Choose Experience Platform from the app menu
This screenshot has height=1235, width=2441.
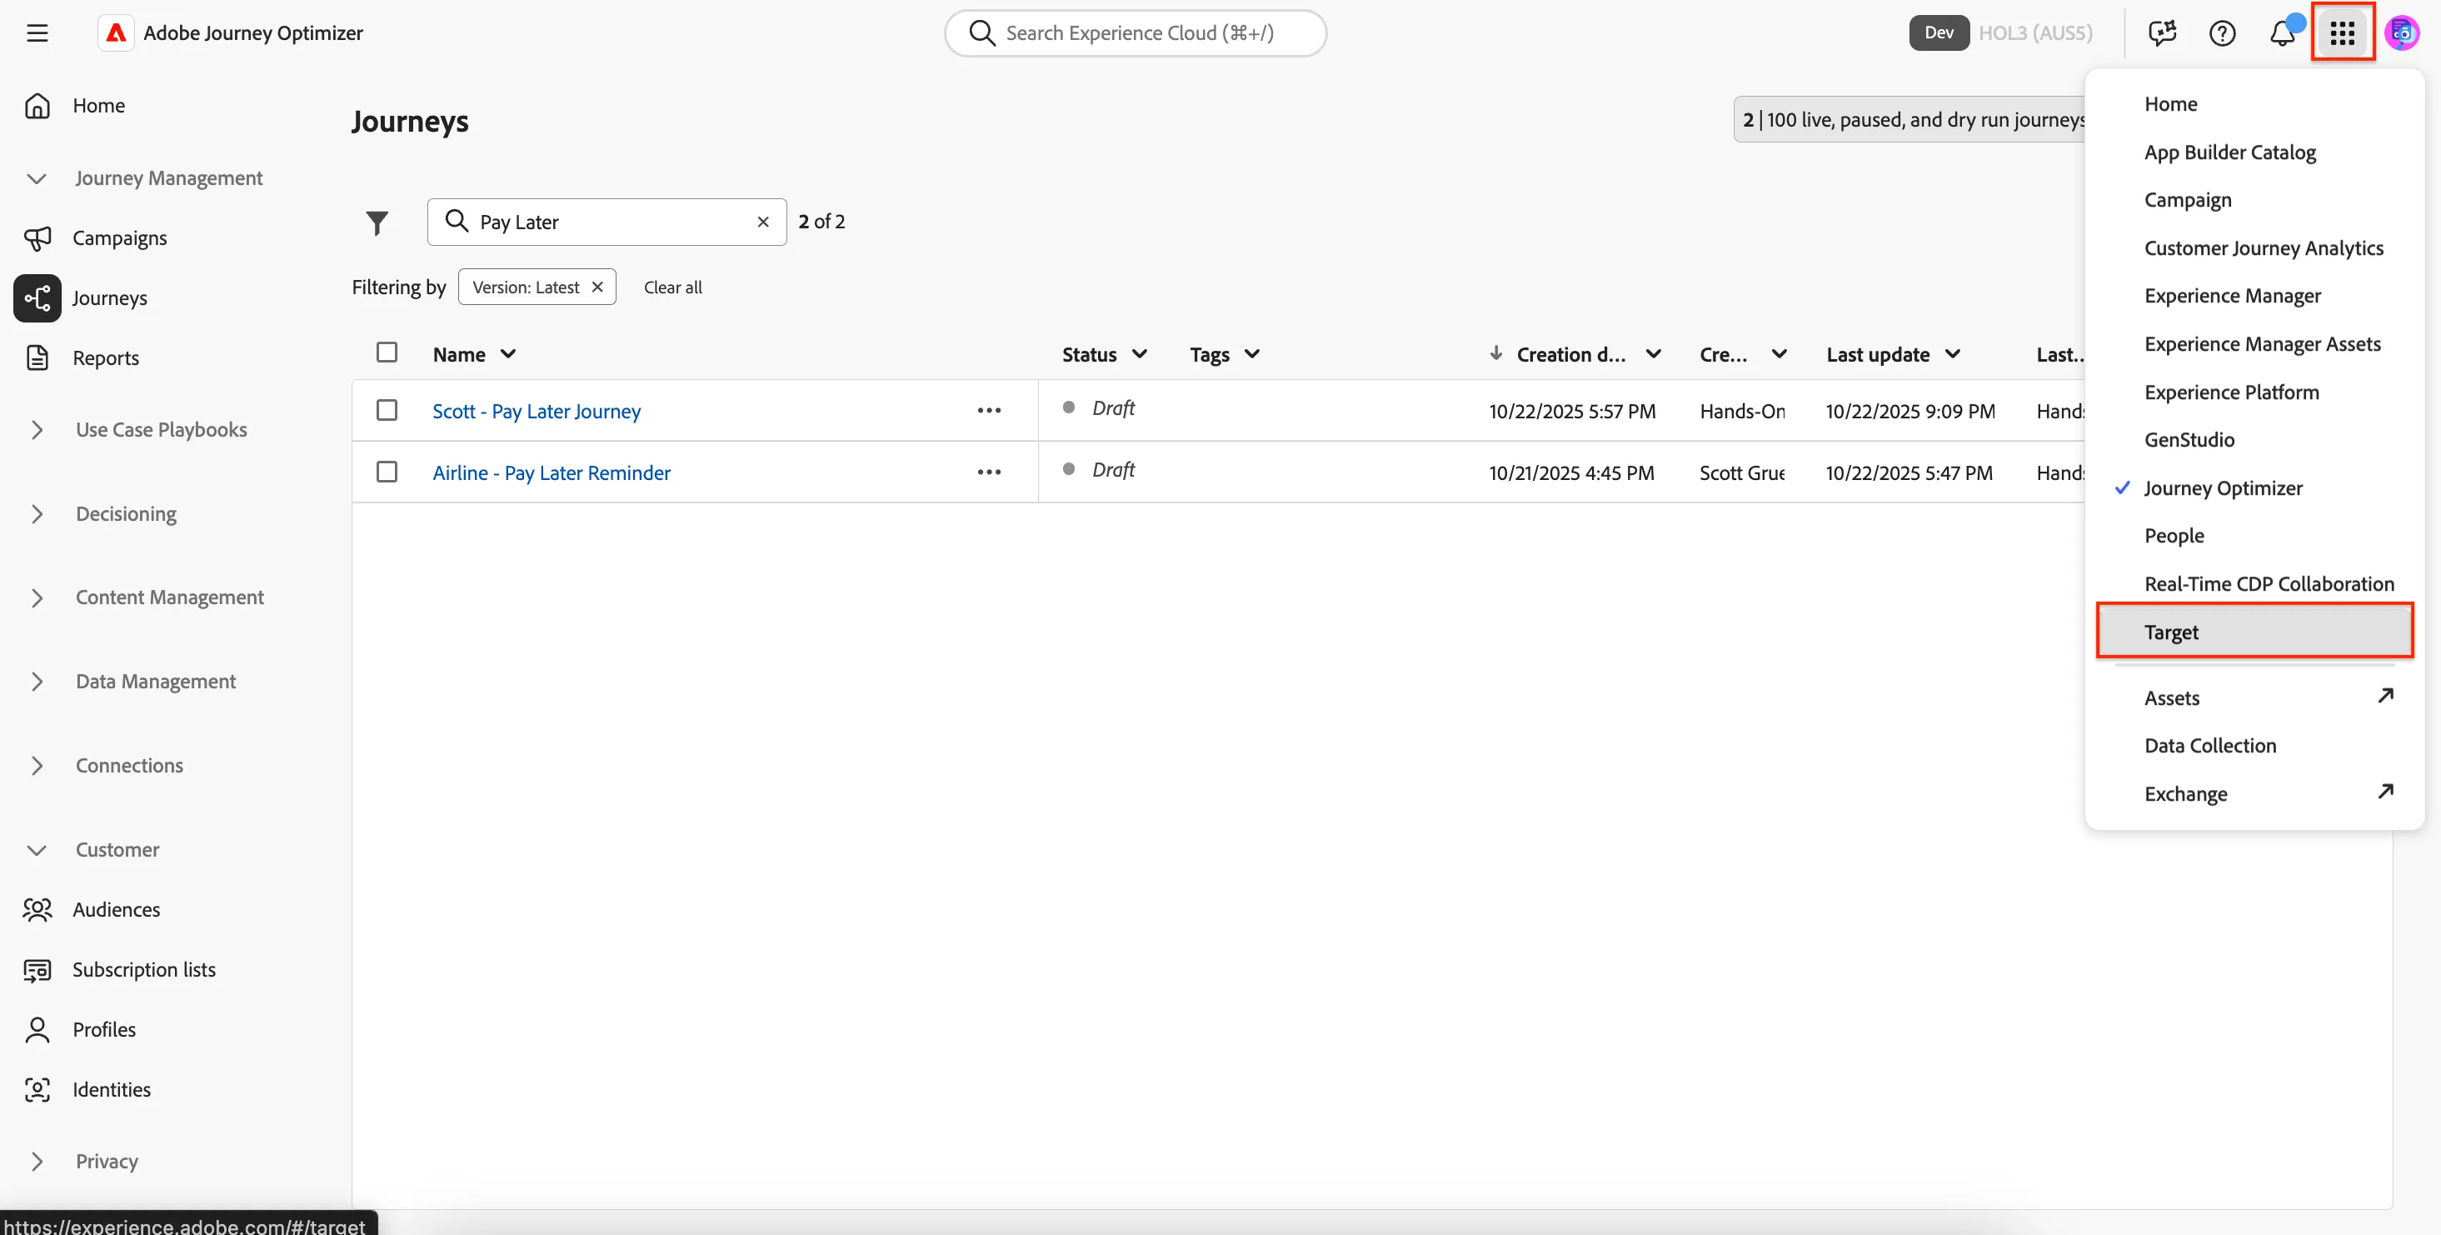click(x=2232, y=392)
